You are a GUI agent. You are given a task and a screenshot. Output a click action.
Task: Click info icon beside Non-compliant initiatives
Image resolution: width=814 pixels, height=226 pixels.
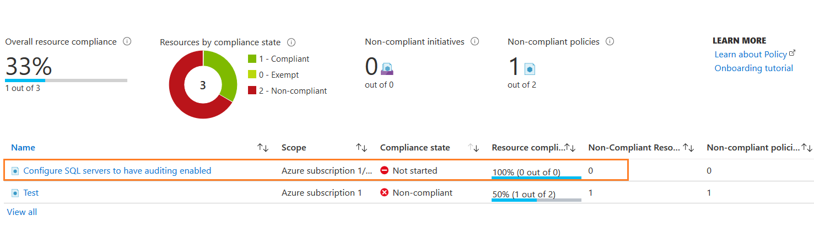pyautogui.click(x=475, y=41)
